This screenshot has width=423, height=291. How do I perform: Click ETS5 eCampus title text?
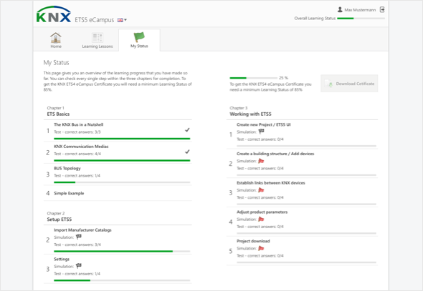pyautogui.click(x=95, y=20)
